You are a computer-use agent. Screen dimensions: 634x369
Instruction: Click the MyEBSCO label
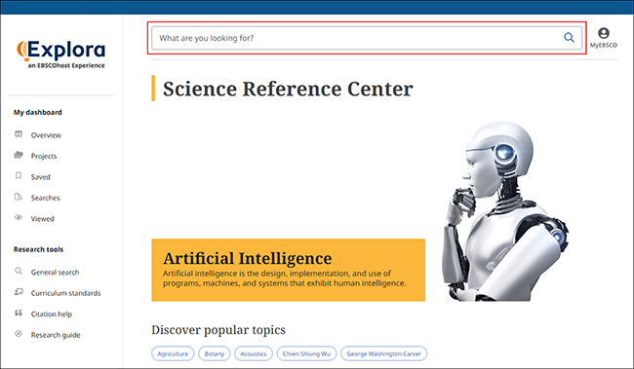(x=604, y=45)
